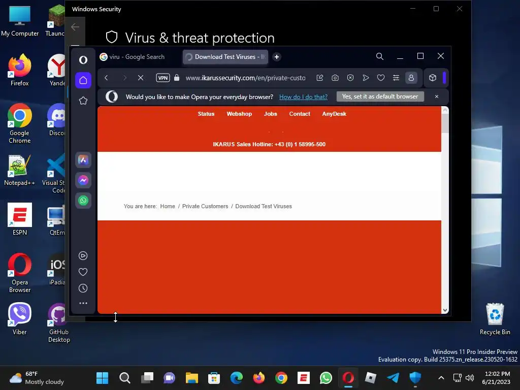Select Viber desktop shortcut
The image size is (520, 390).
(20, 319)
